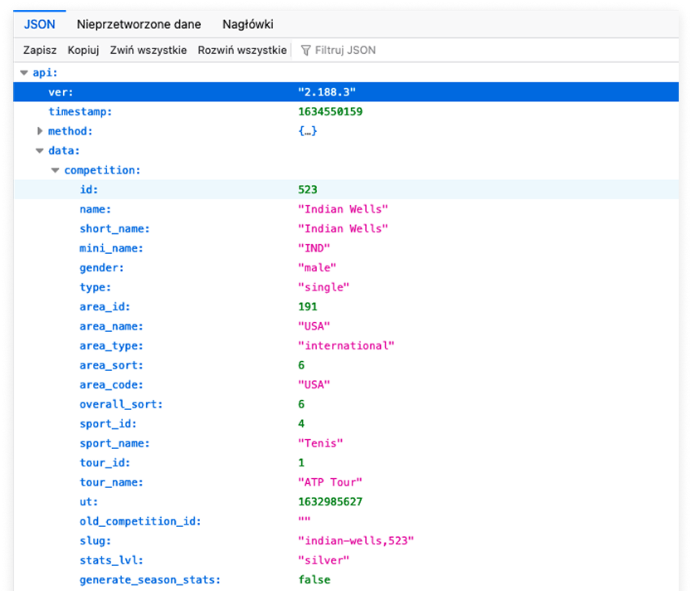Select the area_name key

[111, 326]
